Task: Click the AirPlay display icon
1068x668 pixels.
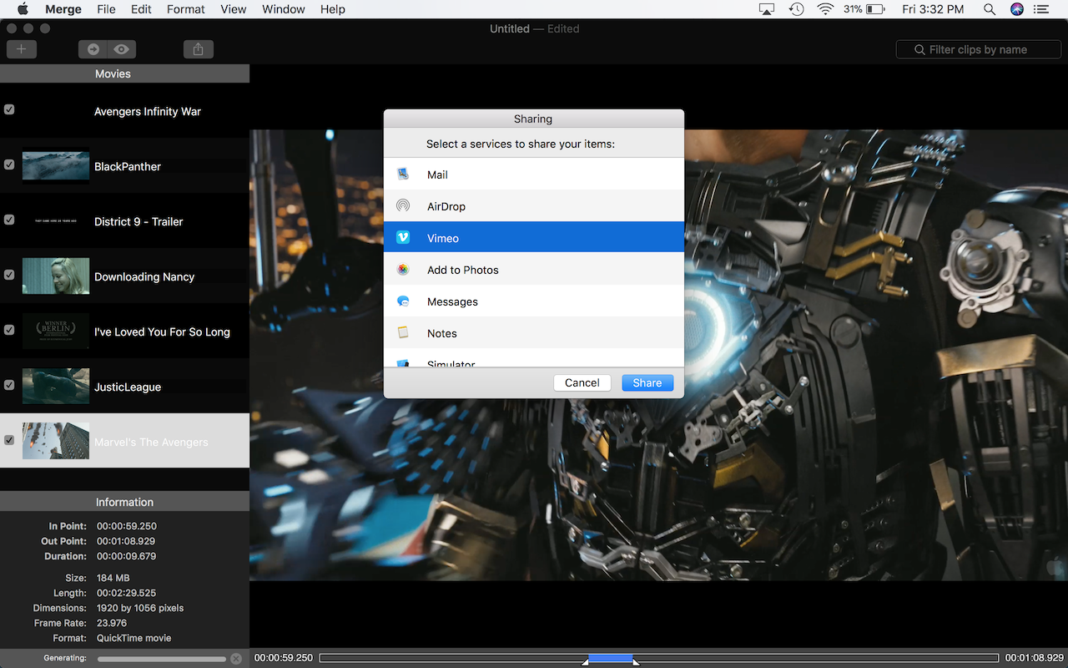Action: (x=767, y=9)
